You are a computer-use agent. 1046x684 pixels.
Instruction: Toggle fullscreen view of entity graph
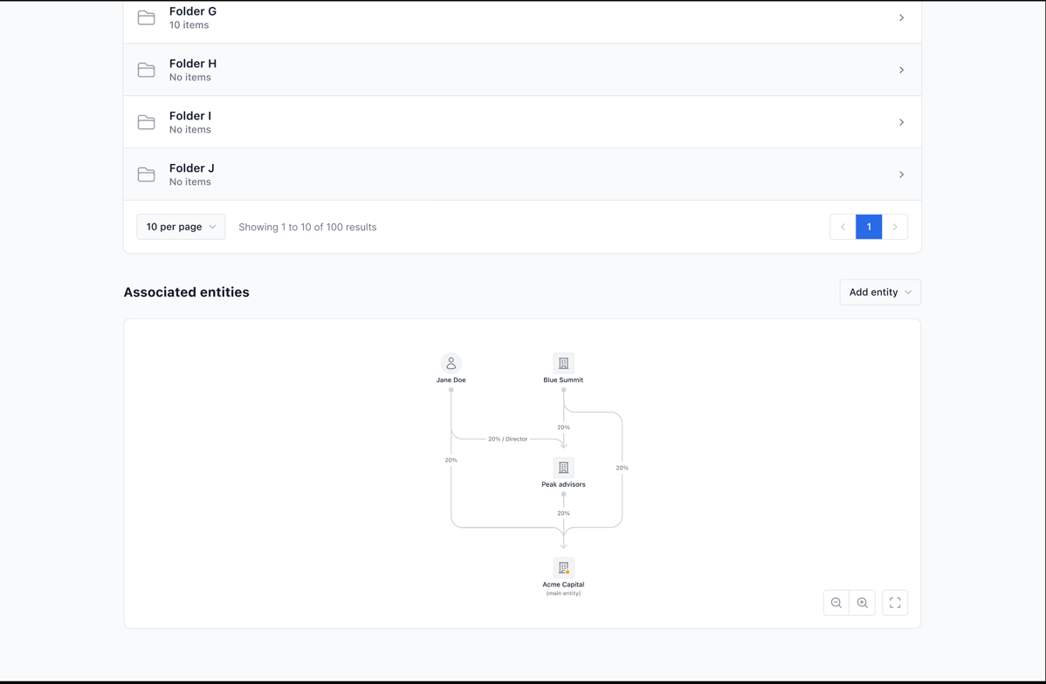click(x=895, y=603)
